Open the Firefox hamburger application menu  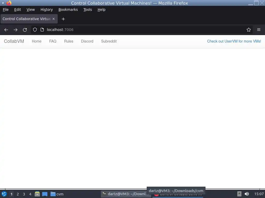259,30
